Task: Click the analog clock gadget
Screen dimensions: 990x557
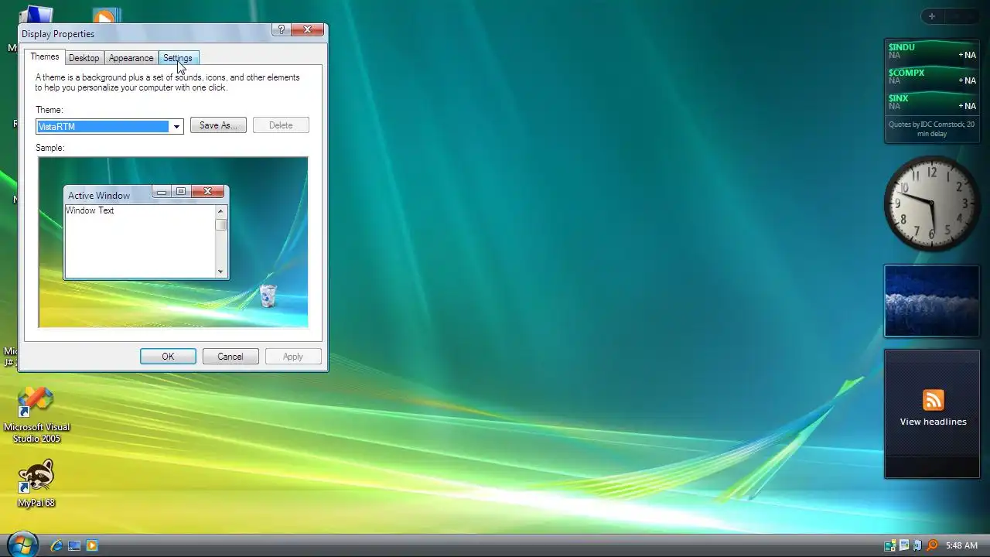Action: click(x=932, y=204)
